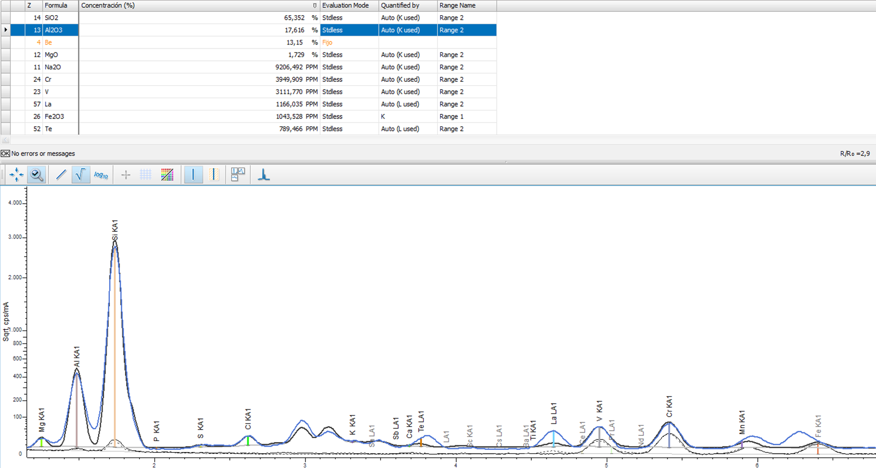Select the Te formula cell

click(x=60, y=129)
